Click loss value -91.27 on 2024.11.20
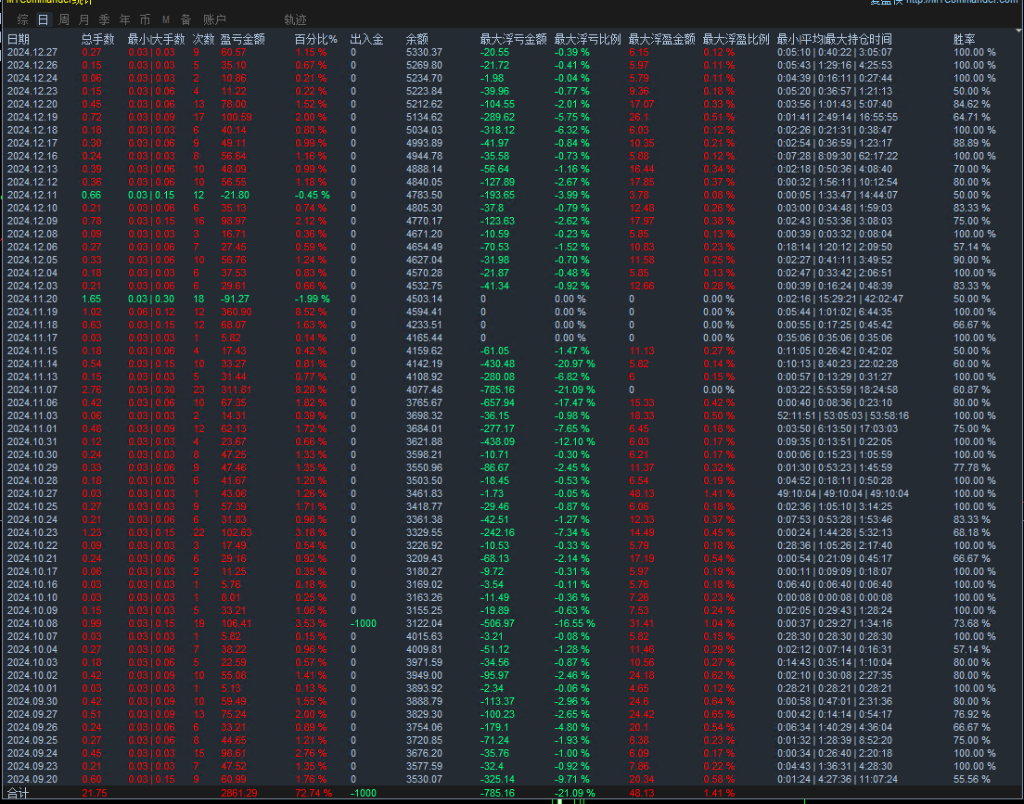1024x804 pixels. 235,299
